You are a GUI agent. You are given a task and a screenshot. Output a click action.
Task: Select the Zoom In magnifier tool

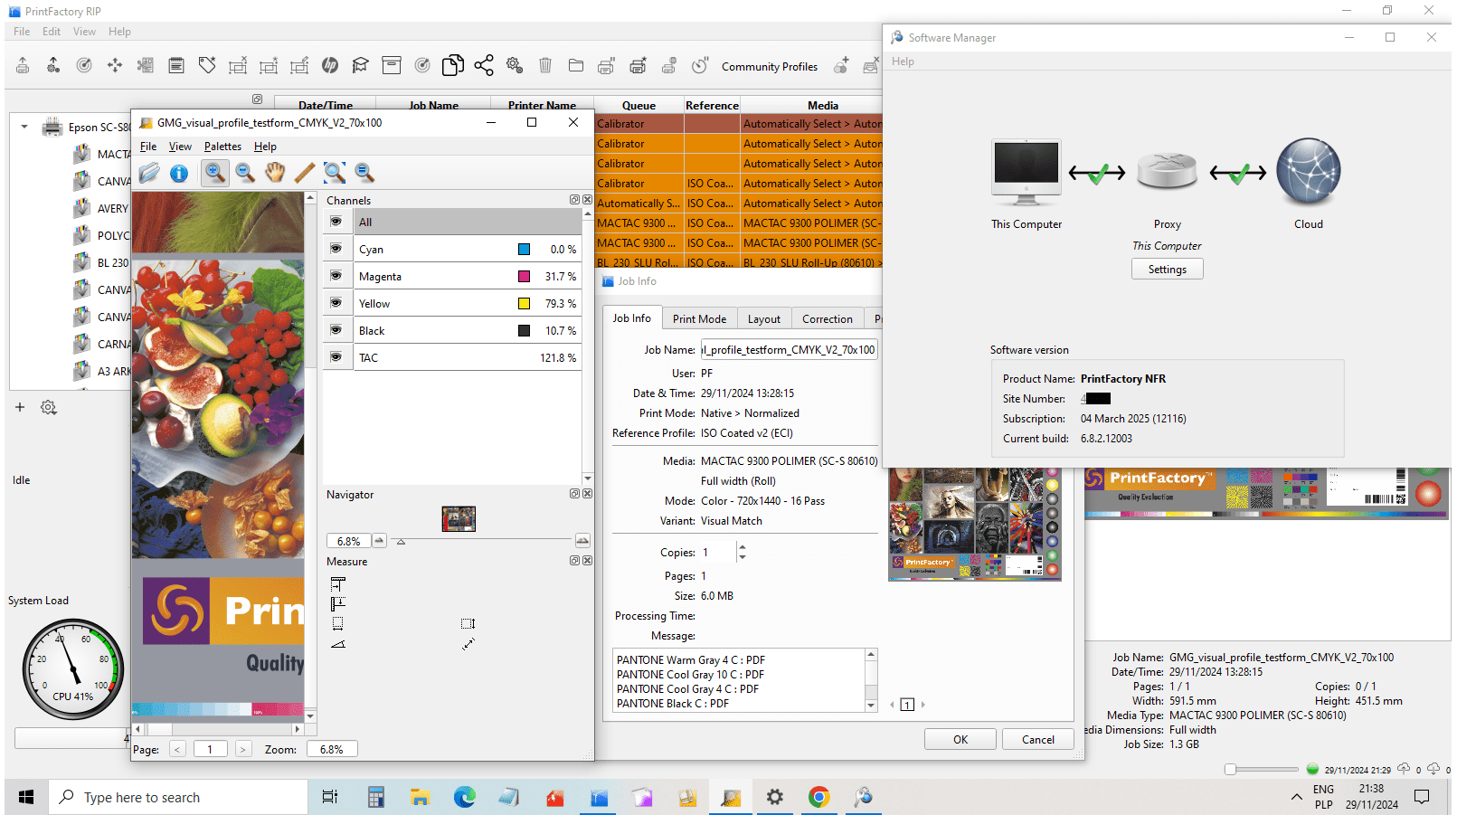214,173
